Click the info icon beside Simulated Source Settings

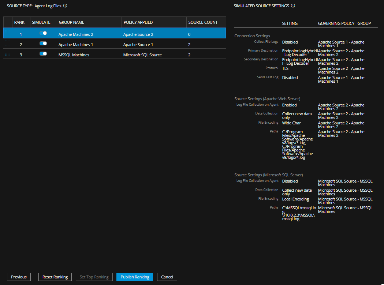tap(293, 6)
